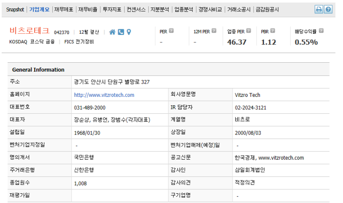The image size is (343, 203).
Task: Go to the 투자지표 tab
Action: (112, 10)
